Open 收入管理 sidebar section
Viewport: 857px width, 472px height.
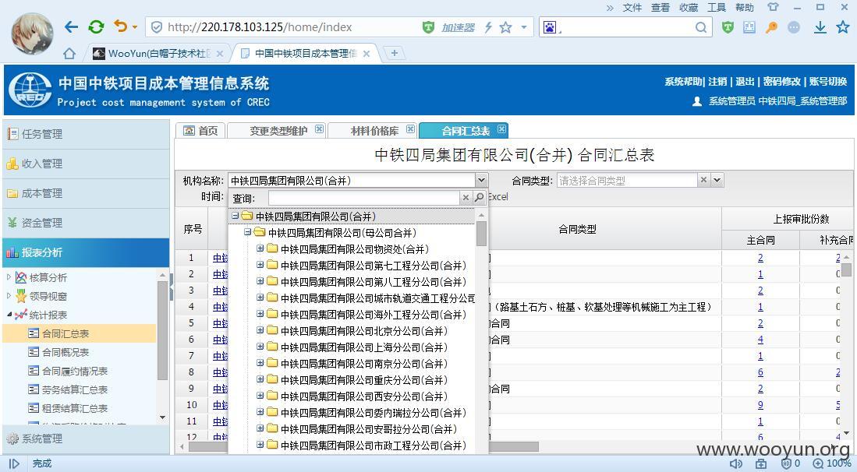click(86, 163)
